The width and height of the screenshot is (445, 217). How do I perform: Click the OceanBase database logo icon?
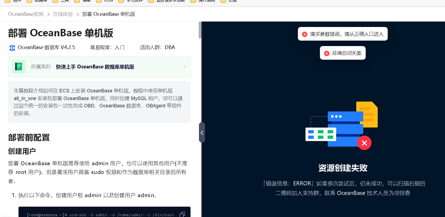[x=12, y=48]
